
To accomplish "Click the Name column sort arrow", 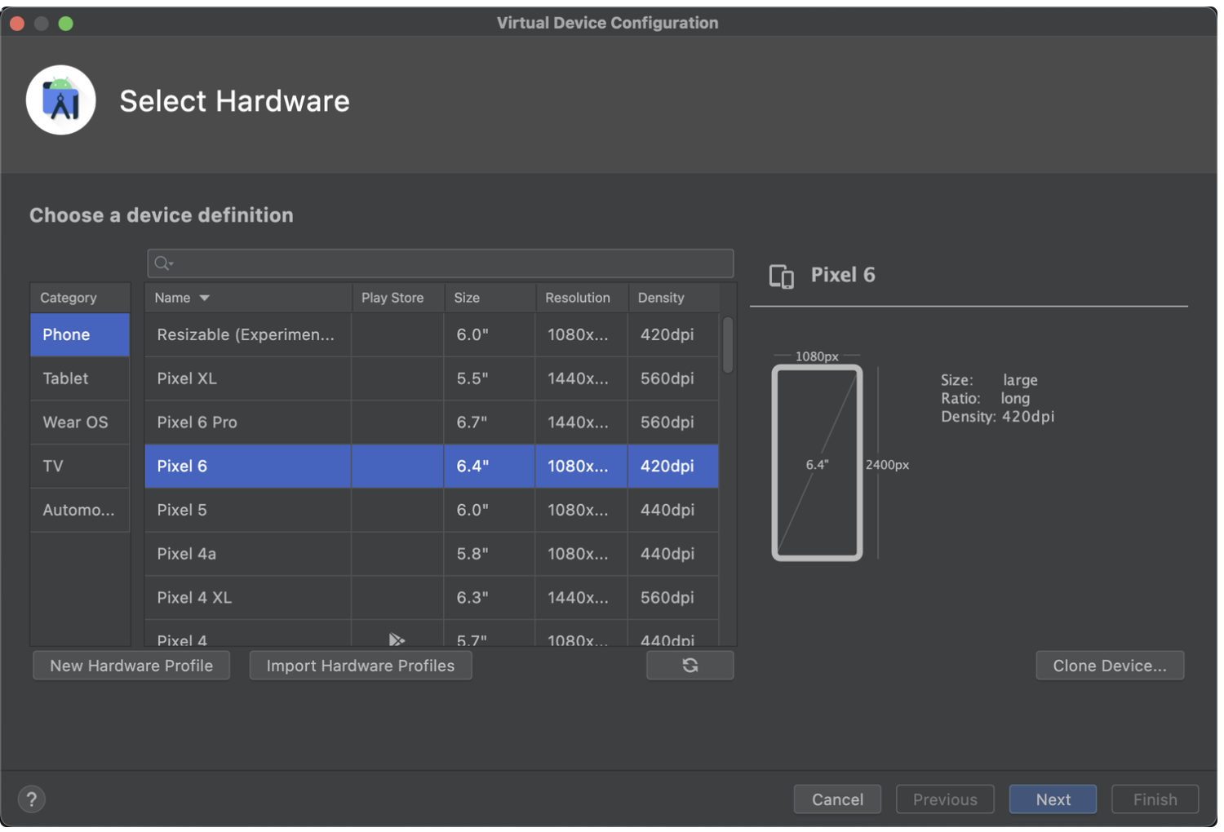I will click(205, 298).
